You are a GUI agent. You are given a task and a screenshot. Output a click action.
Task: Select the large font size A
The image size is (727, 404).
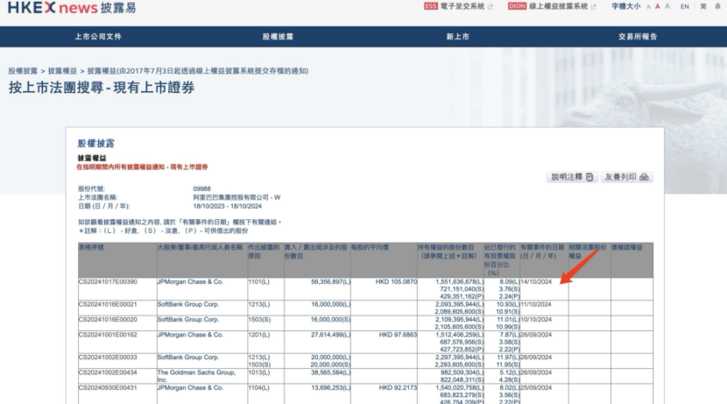(667, 6)
